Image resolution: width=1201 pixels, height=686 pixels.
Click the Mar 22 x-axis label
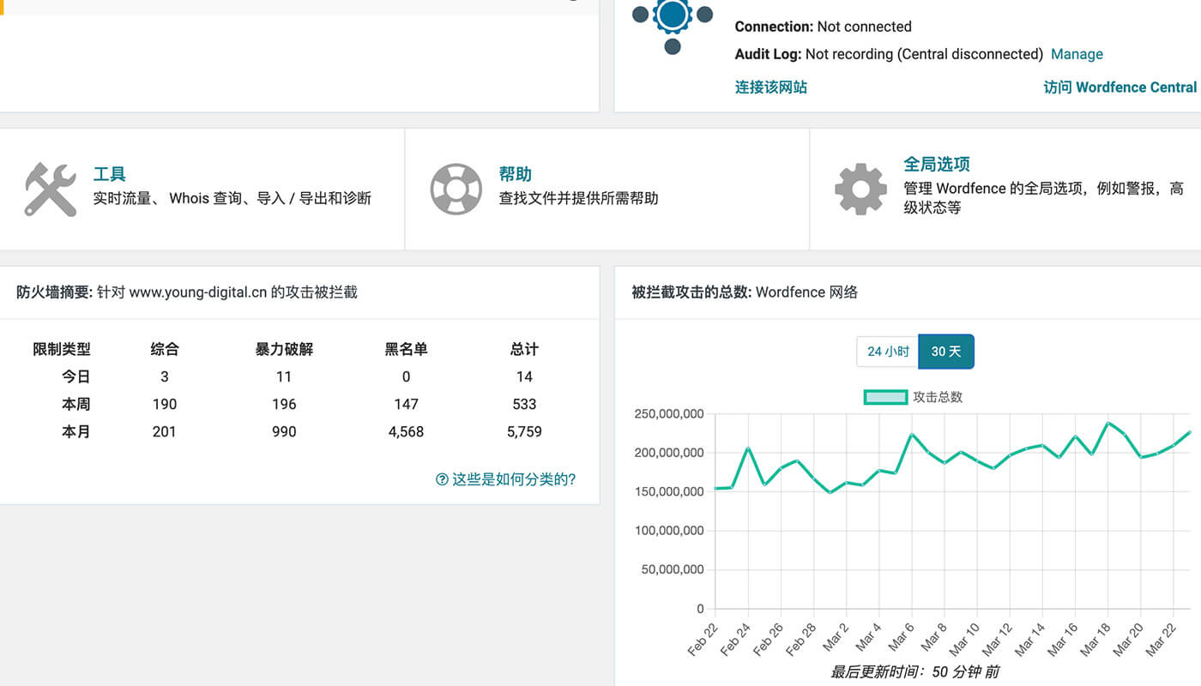point(1160,641)
